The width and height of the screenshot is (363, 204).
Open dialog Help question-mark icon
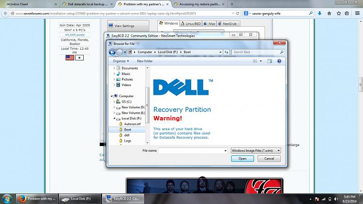[279, 61]
